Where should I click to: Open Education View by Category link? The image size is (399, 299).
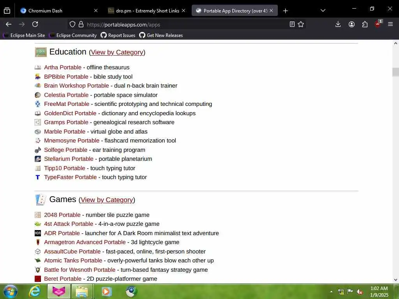point(117,52)
